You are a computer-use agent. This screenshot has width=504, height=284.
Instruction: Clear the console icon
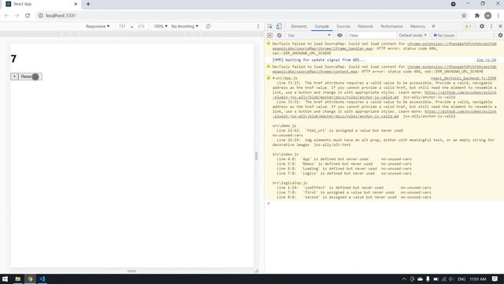[x=280, y=35]
